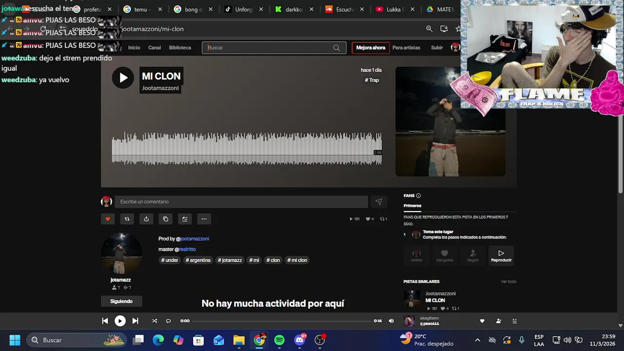Copy the track link with the copy icon
Screen dimensions: 624x351
coord(166,219)
